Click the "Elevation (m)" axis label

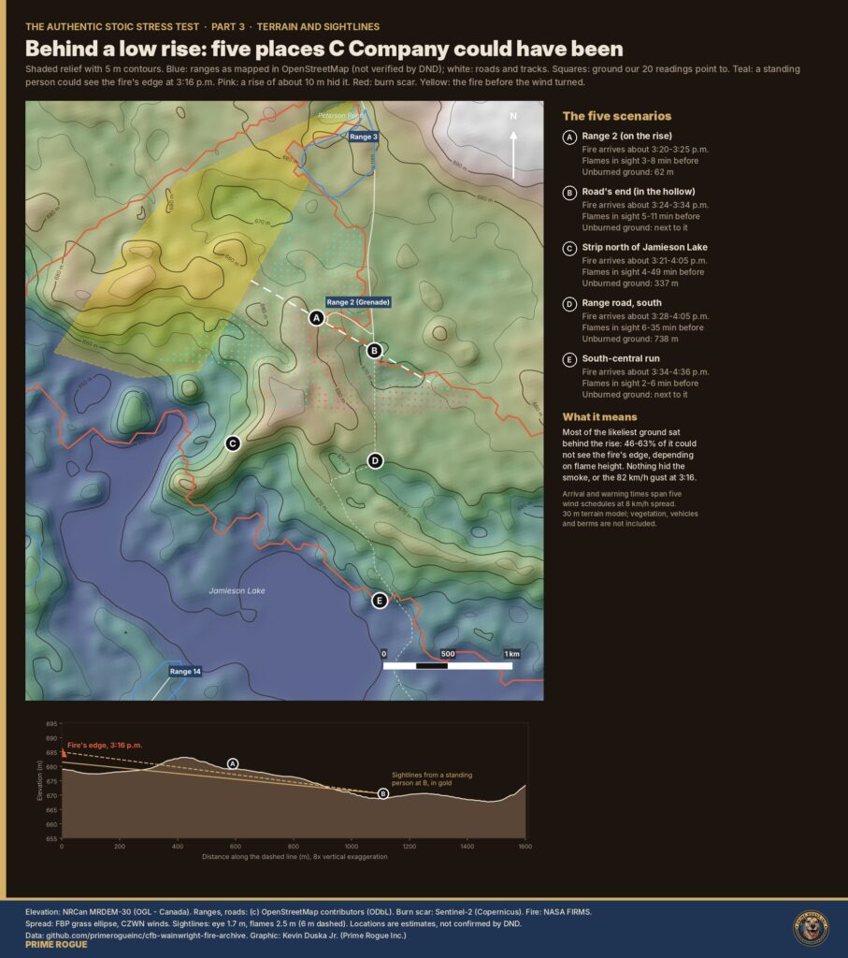point(39,780)
